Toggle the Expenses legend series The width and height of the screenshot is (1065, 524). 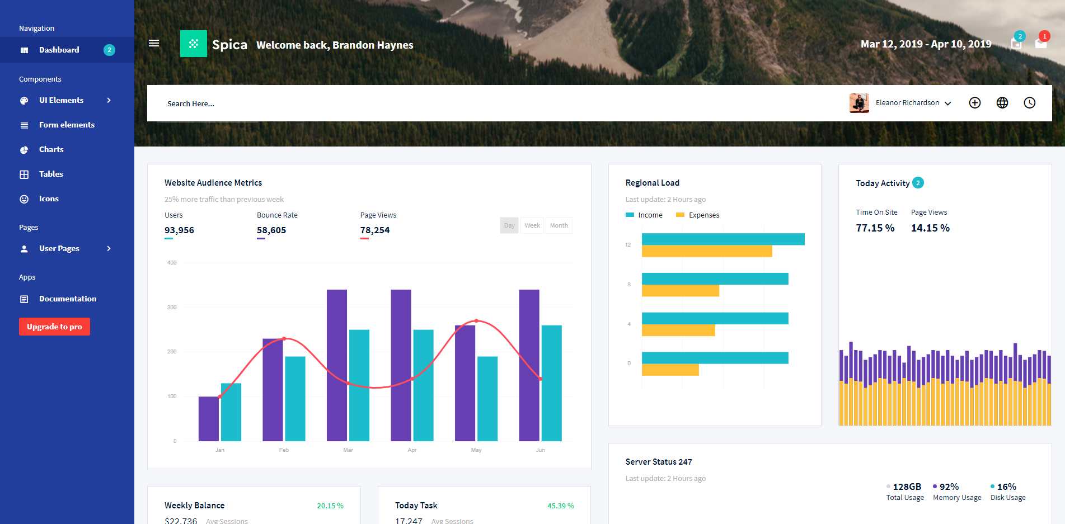[697, 215]
